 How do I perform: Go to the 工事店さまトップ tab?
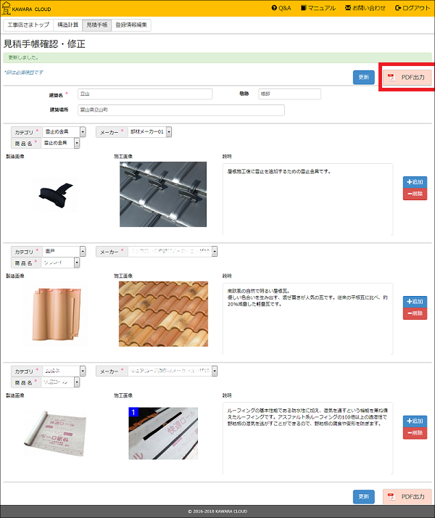(x=29, y=25)
